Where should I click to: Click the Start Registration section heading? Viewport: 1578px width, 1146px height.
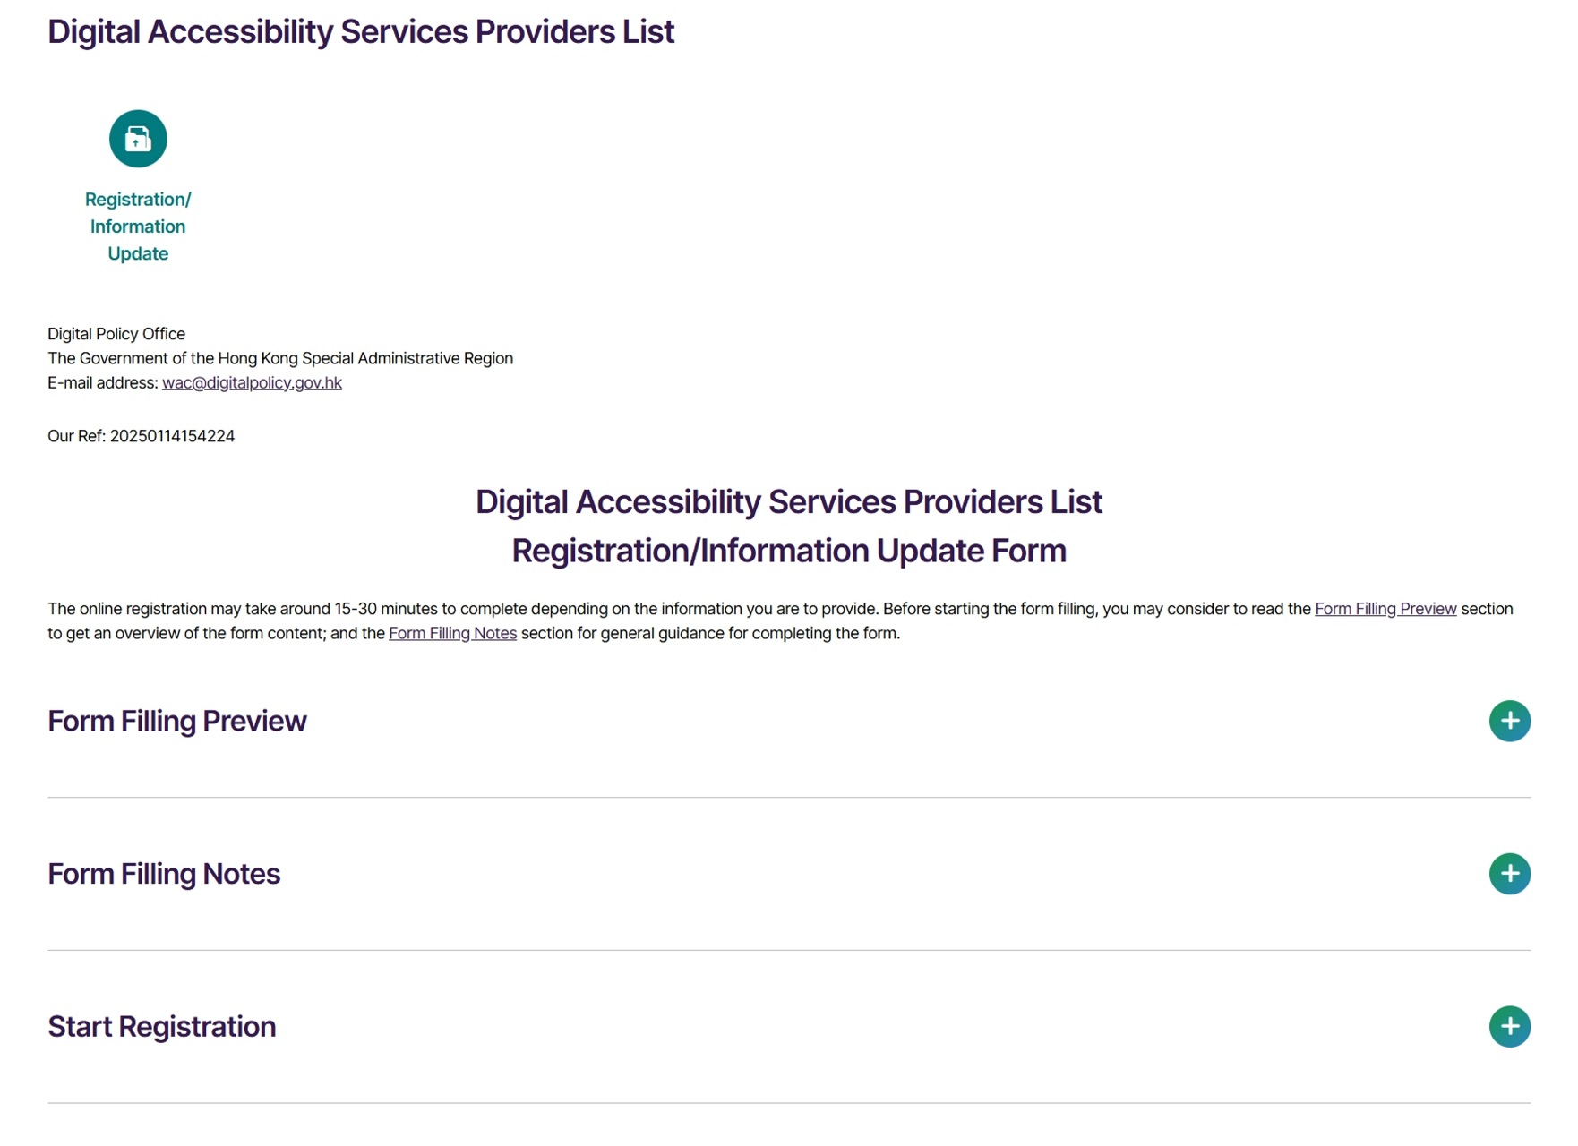point(161,1027)
